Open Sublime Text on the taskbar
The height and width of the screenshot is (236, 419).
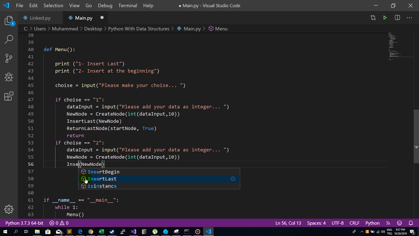[x=69, y=232]
